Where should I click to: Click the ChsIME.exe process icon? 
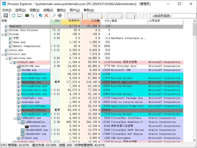[x=19, y=70]
